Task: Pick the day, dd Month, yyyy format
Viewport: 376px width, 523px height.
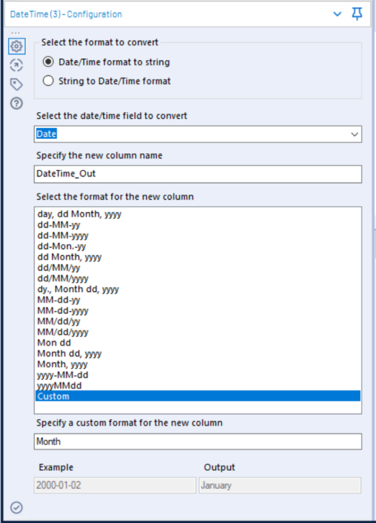Action: tap(197, 214)
